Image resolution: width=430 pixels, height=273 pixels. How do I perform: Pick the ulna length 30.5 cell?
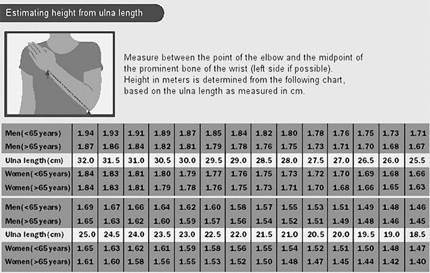pos(161,160)
